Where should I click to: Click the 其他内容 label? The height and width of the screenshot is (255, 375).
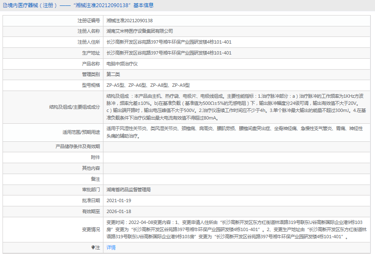91,168
